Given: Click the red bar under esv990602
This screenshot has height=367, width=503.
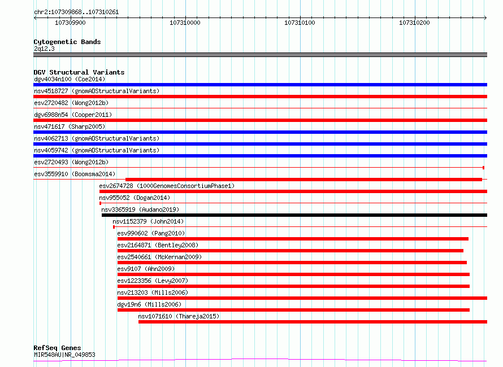Looking at the screenshot, I should 293,239.
